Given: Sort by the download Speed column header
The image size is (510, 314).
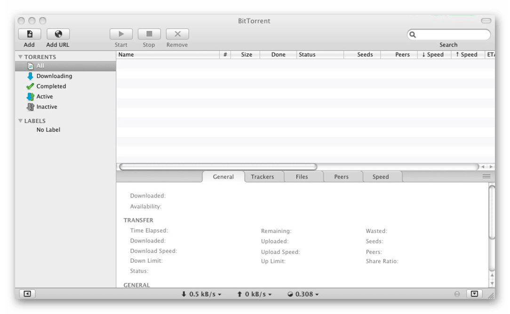Looking at the screenshot, I should pos(435,55).
